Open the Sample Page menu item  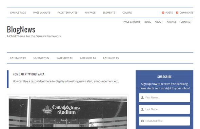[18, 13]
